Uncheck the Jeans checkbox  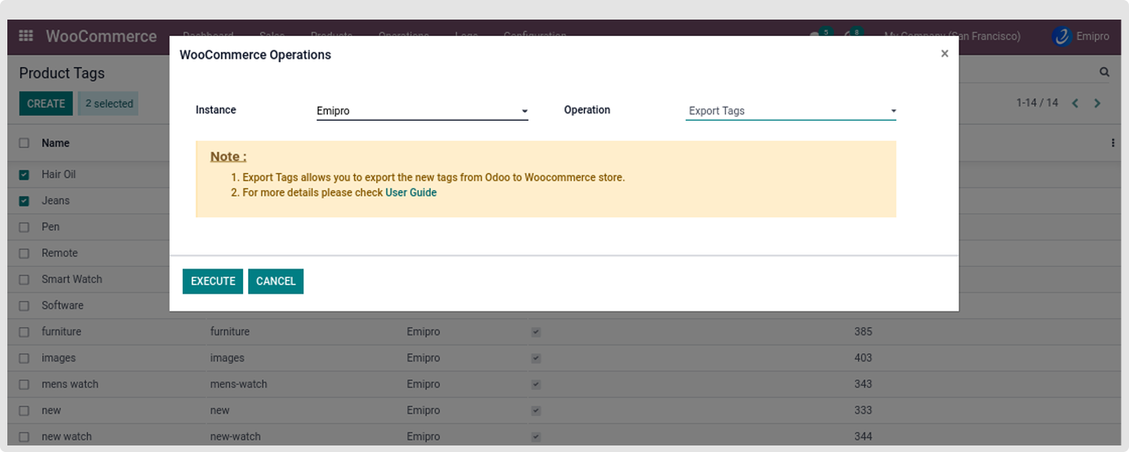[x=24, y=201]
